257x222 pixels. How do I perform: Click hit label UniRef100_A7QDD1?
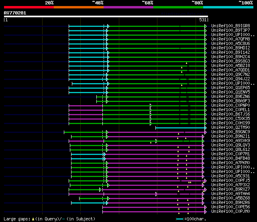[x=230, y=70]
